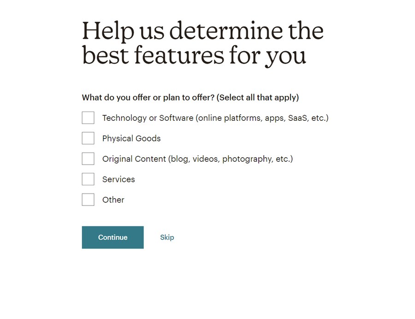This screenshot has height=319, width=415.
Task: Check the Technology or Software checkbox
Action: pyautogui.click(x=88, y=118)
